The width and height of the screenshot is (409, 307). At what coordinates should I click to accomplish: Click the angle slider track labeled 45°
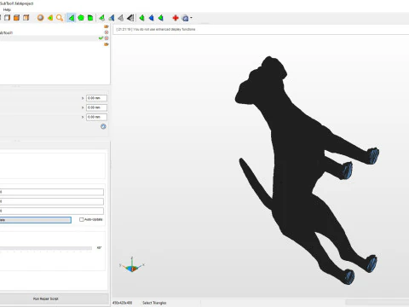click(x=46, y=248)
